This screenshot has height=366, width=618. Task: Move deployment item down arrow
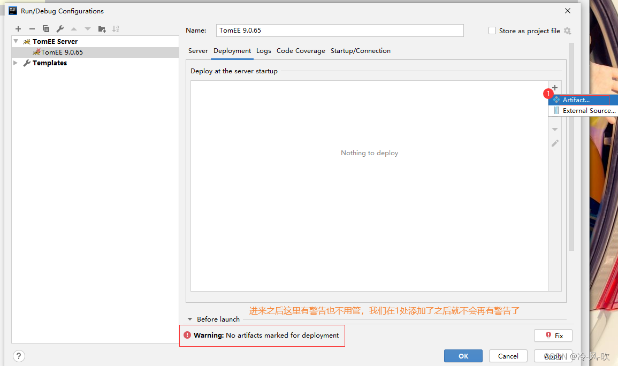coord(554,129)
